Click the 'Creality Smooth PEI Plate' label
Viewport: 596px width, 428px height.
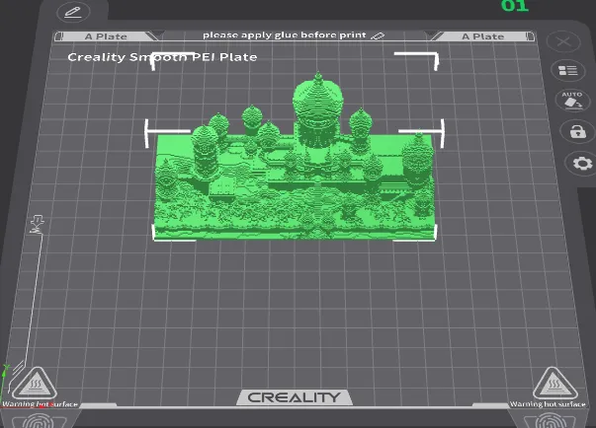tap(162, 57)
